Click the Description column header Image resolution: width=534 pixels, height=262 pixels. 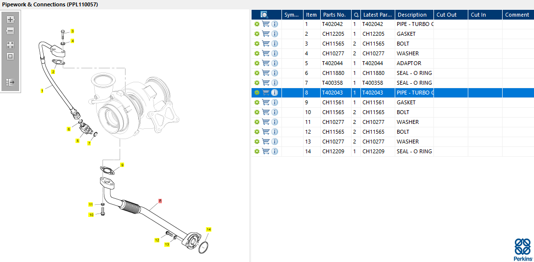tap(414, 15)
